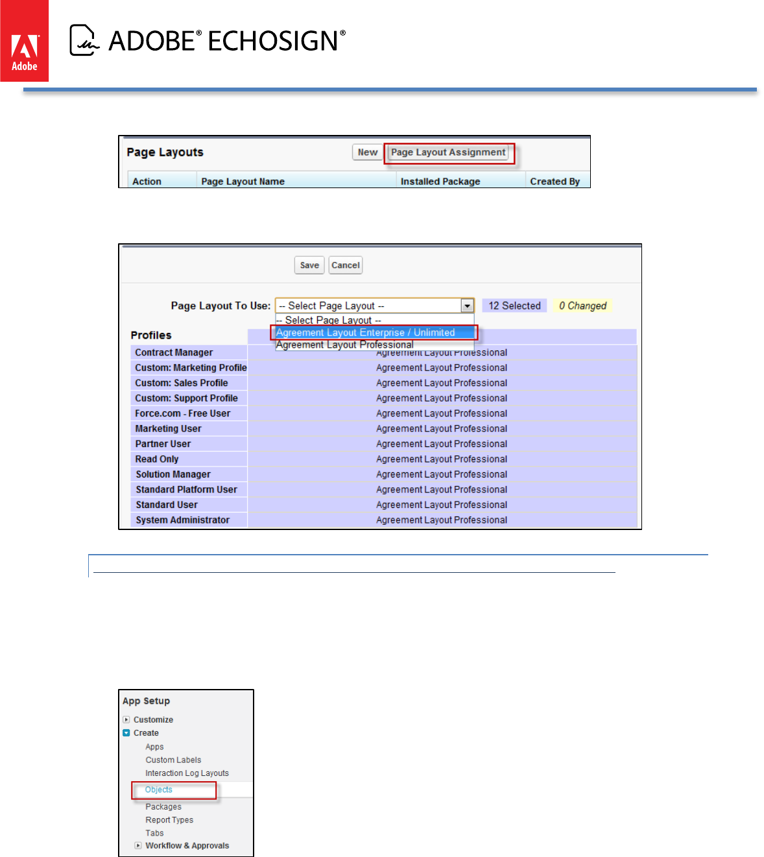Click the Create label in App Setup

146,733
